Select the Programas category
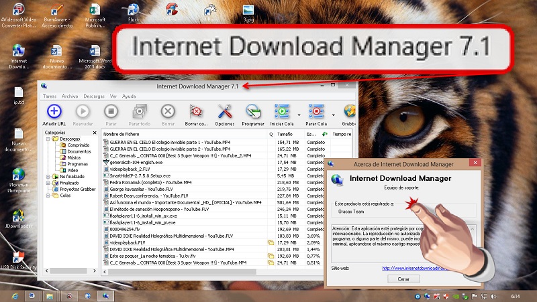Viewport: 537px width, 302px height. (77, 164)
